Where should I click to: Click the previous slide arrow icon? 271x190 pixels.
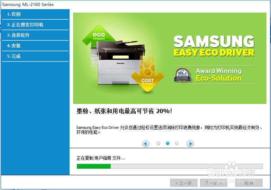pos(146,144)
